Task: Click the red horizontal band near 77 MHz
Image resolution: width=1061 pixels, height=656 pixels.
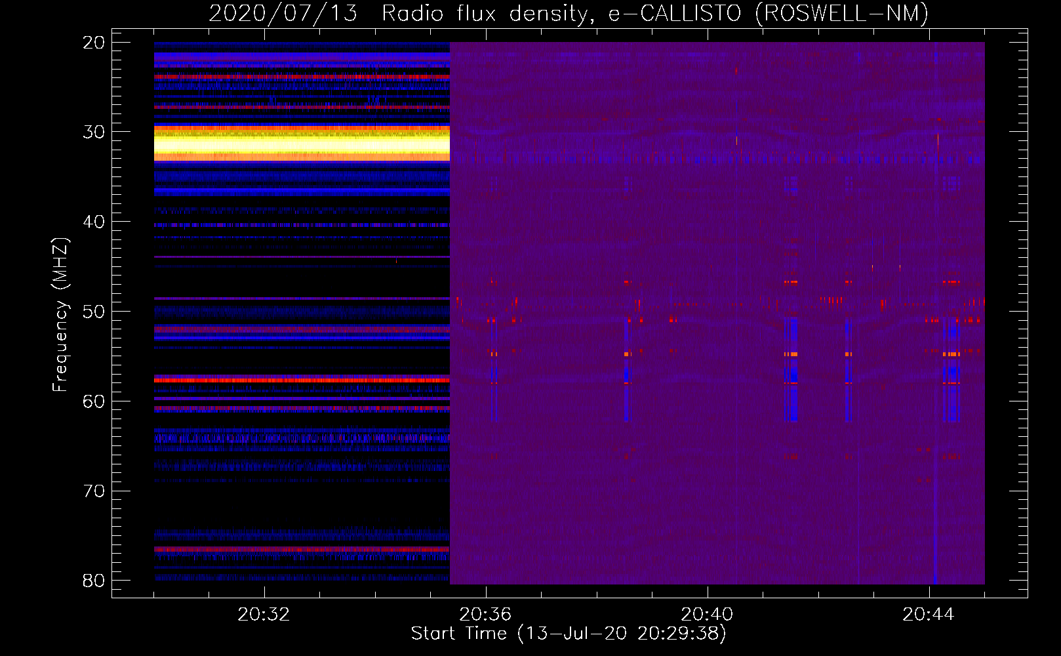Action: click(302, 549)
